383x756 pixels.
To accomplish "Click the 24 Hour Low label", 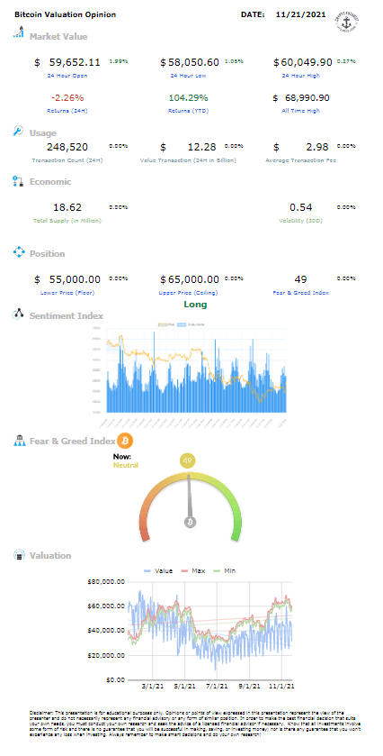I will (x=189, y=76).
